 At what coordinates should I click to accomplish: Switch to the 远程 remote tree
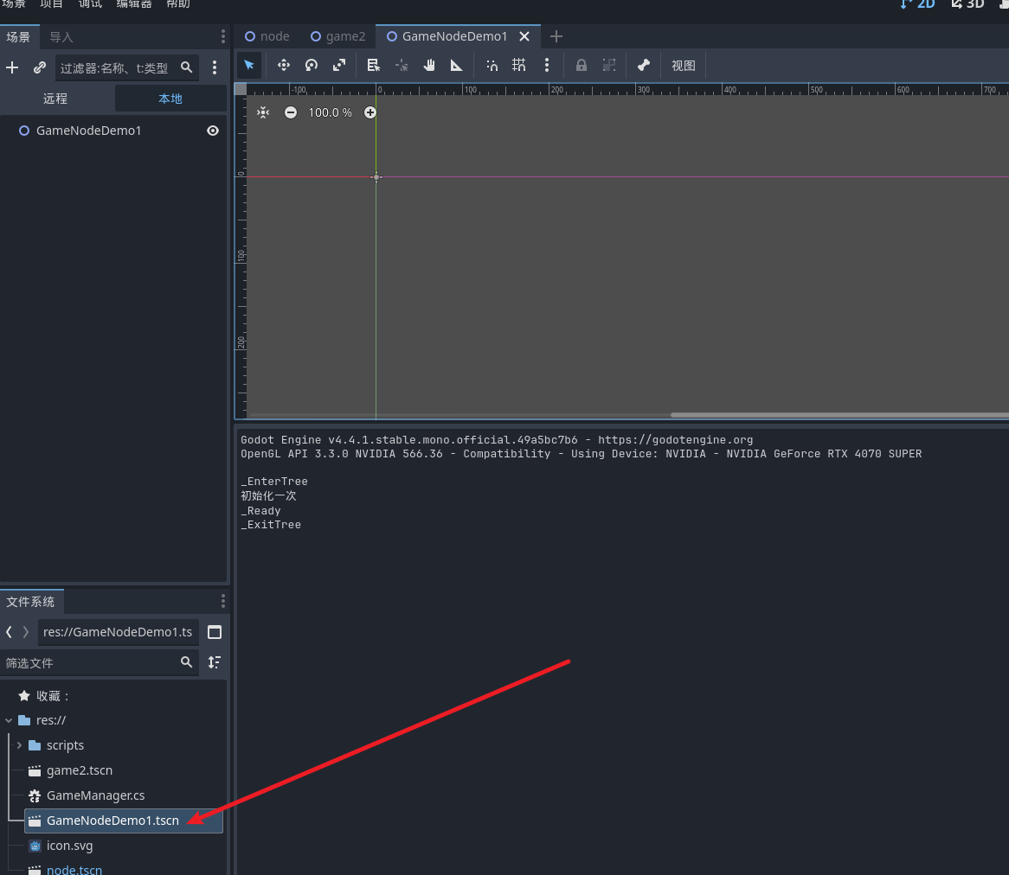point(55,99)
